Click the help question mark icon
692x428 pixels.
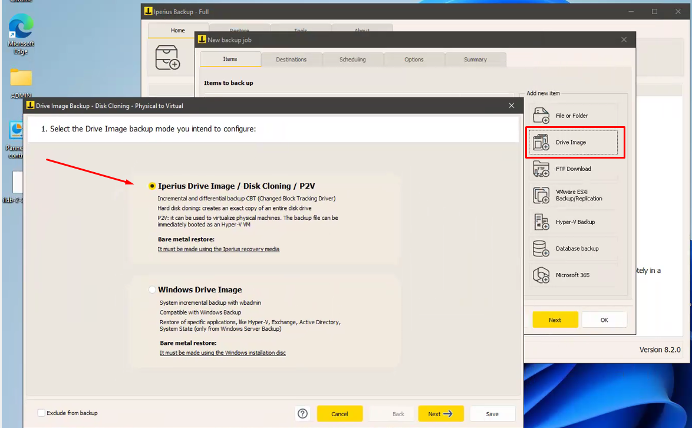302,413
